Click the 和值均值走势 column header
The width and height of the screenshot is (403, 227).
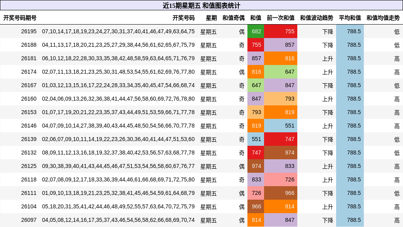(383, 18)
